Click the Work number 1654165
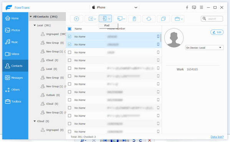 192,69
